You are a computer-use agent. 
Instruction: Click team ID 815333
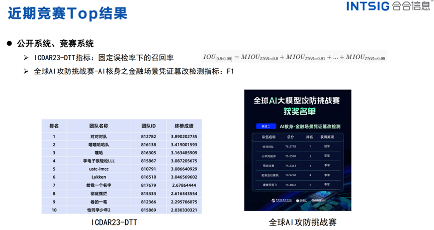point(149,193)
